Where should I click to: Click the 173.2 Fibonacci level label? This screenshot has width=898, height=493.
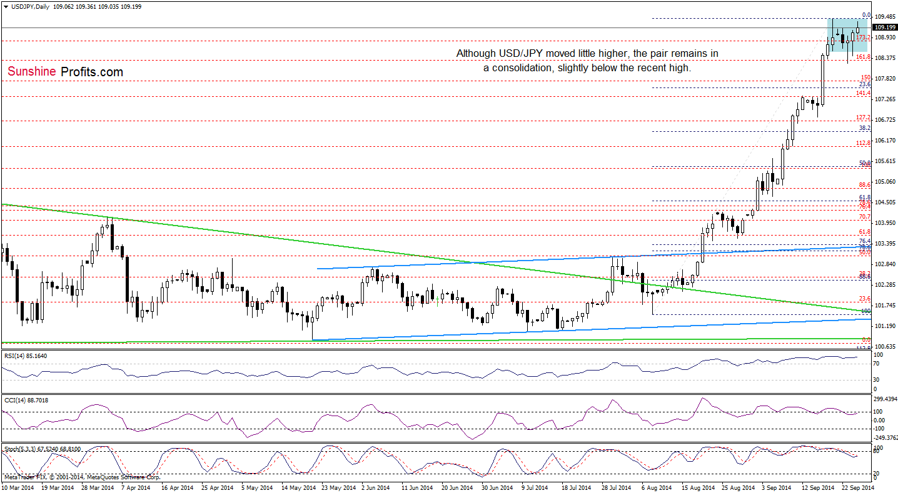pos(864,37)
